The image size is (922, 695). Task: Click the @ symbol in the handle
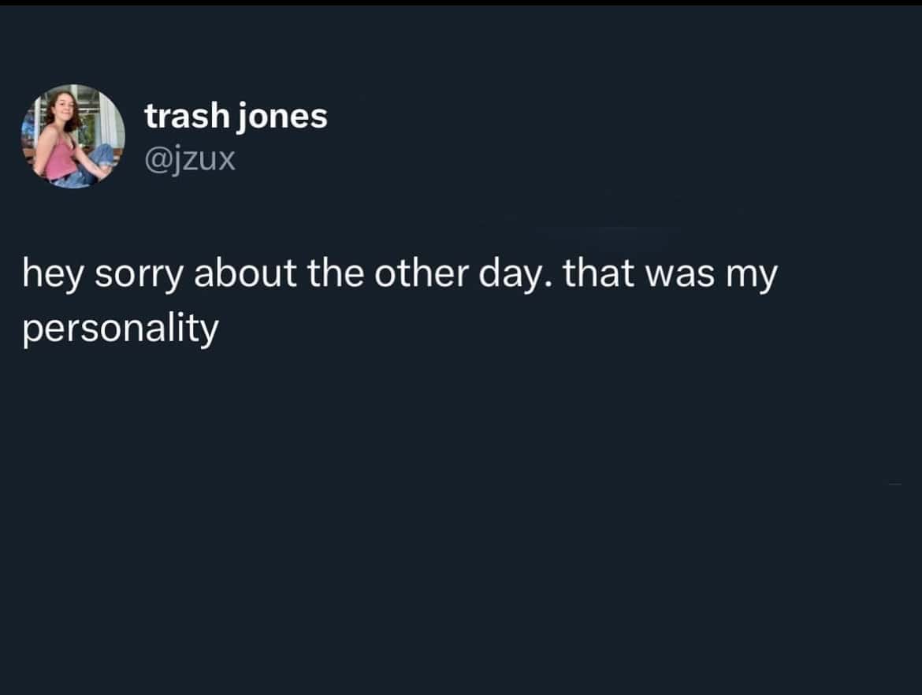point(154,161)
